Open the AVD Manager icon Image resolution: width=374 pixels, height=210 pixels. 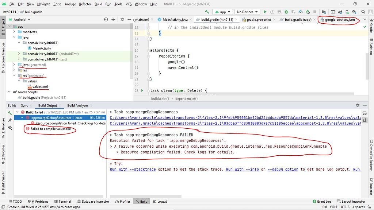[347, 12]
